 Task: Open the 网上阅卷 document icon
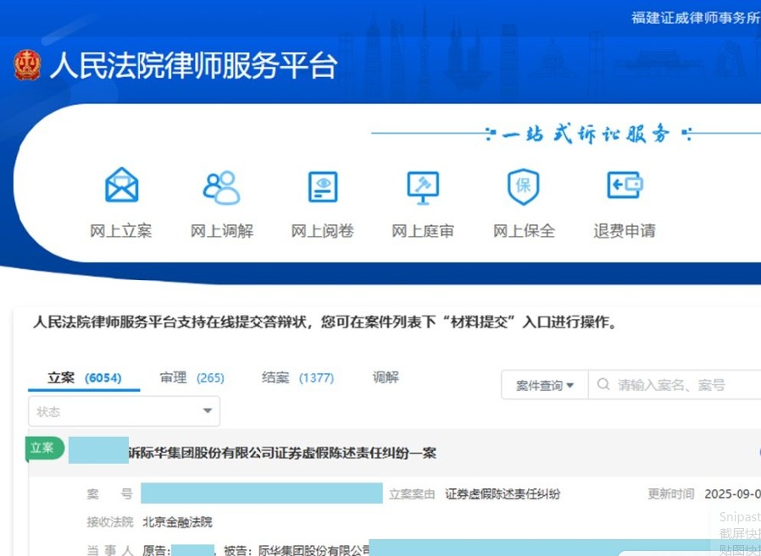tap(323, 187)
